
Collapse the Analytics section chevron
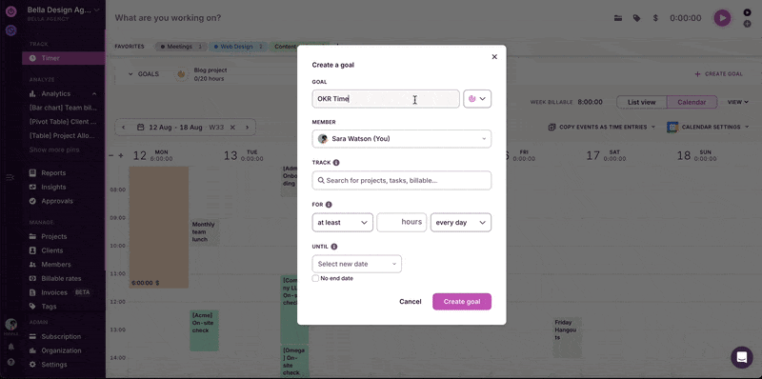pos(94,93)
